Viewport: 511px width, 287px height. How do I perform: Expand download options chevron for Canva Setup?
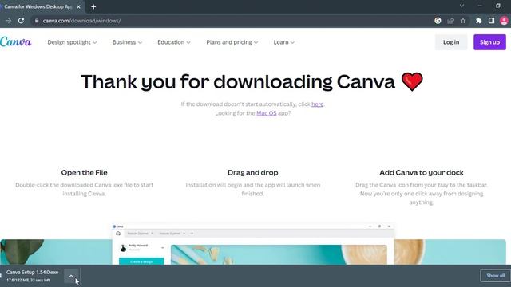click(71, 276)
